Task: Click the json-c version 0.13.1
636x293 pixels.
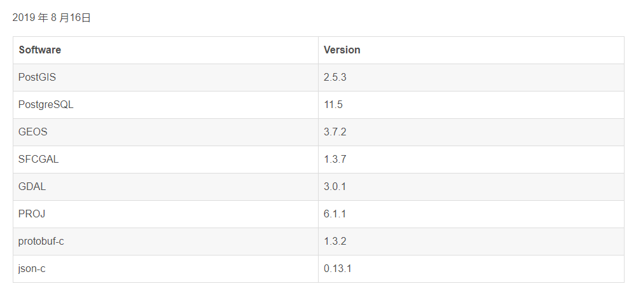Action: [x=338, y=268]
